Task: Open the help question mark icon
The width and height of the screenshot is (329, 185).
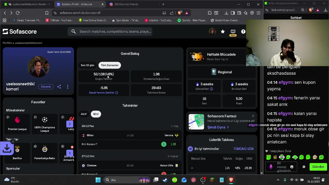Action: click(x=243, y=31)
